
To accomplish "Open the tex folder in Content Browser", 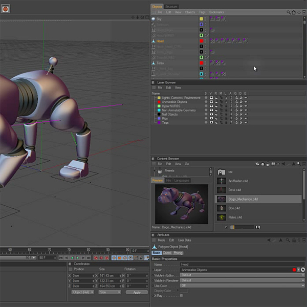I will pos(221,172).
